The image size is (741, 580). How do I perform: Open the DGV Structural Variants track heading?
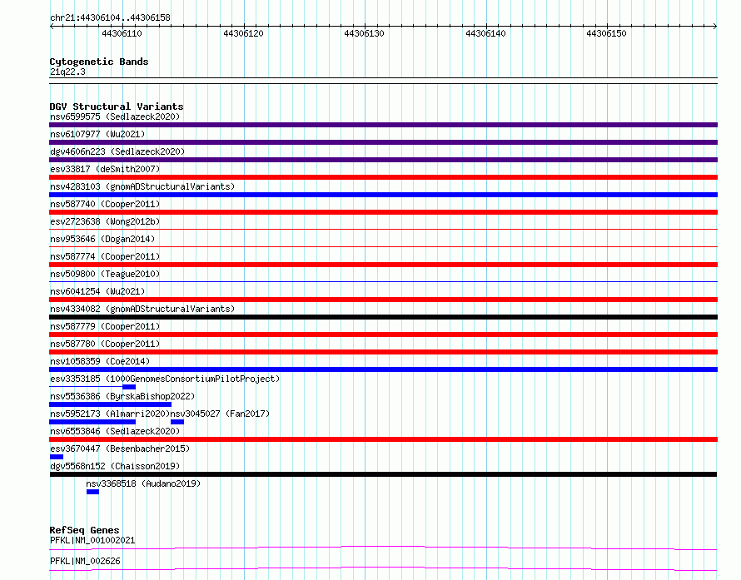(117, 107)
